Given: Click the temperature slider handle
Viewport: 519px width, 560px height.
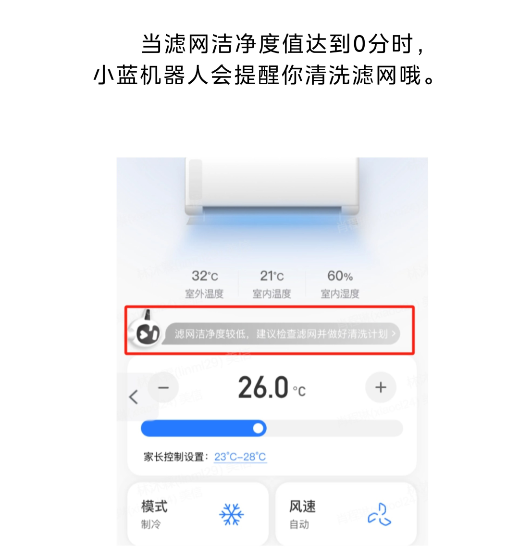Looking at the screenshot, I should tap(258, 428).
